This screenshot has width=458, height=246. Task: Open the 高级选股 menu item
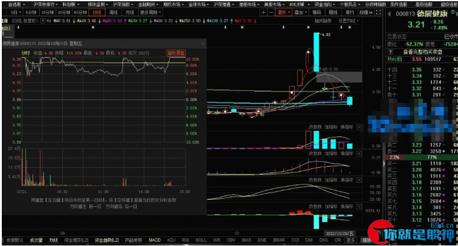tap(424, 4)
